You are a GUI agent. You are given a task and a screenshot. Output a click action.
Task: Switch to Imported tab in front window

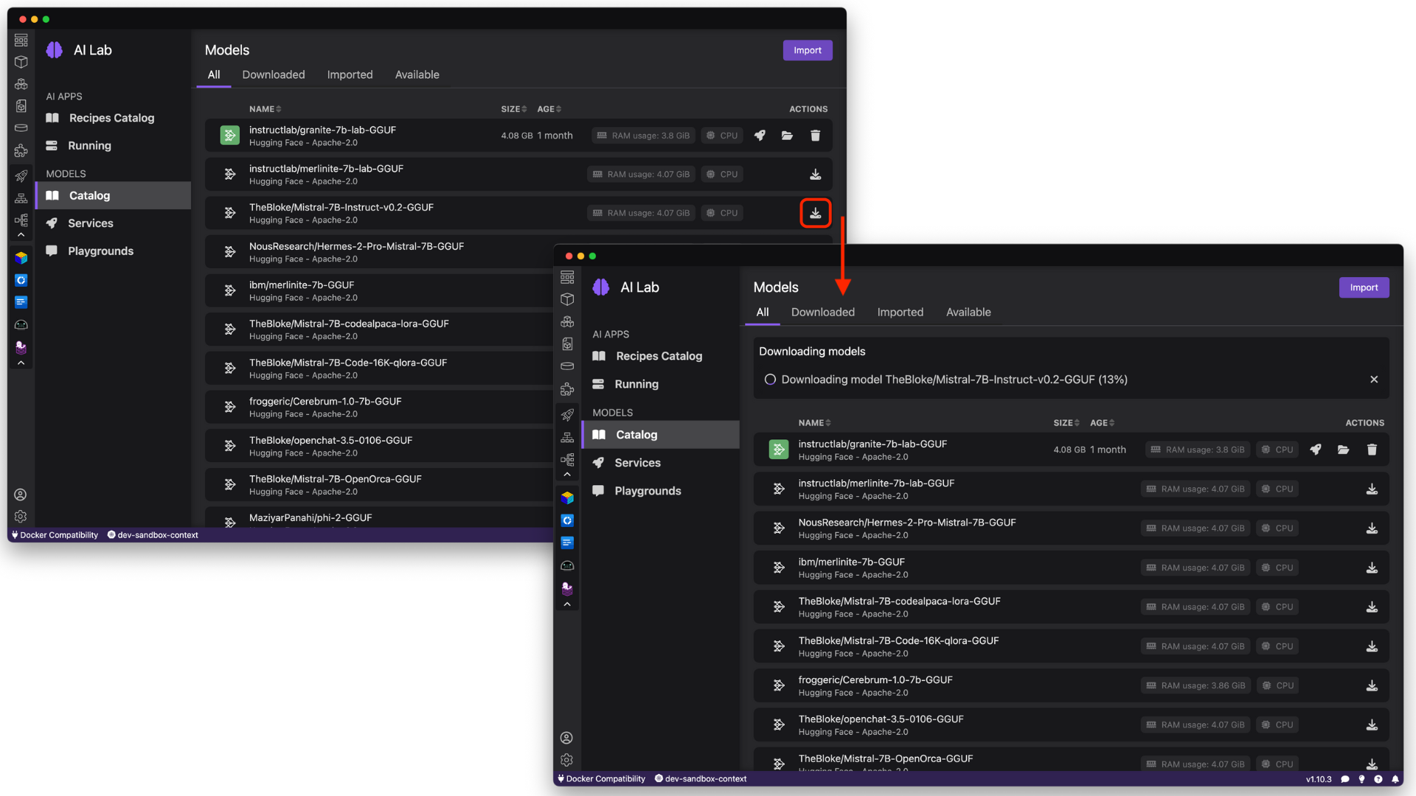point(900,313)
